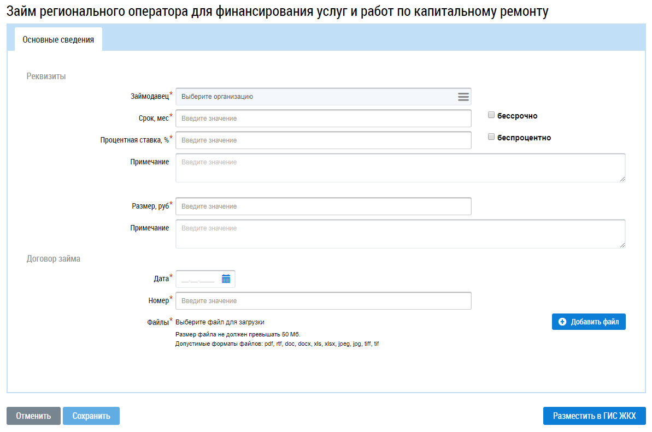Image resolution: width=652 pixels, height=432 pixels.
Task: Click first Примечание textarea under interest rate
Action: point(400,168)
